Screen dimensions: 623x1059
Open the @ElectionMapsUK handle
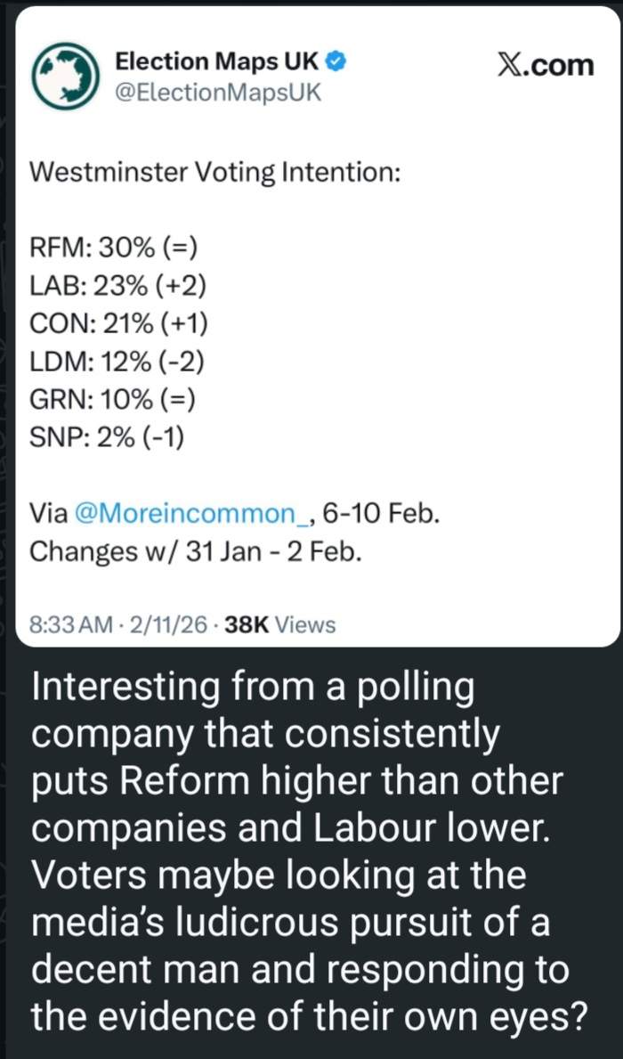tap(217, 92)
